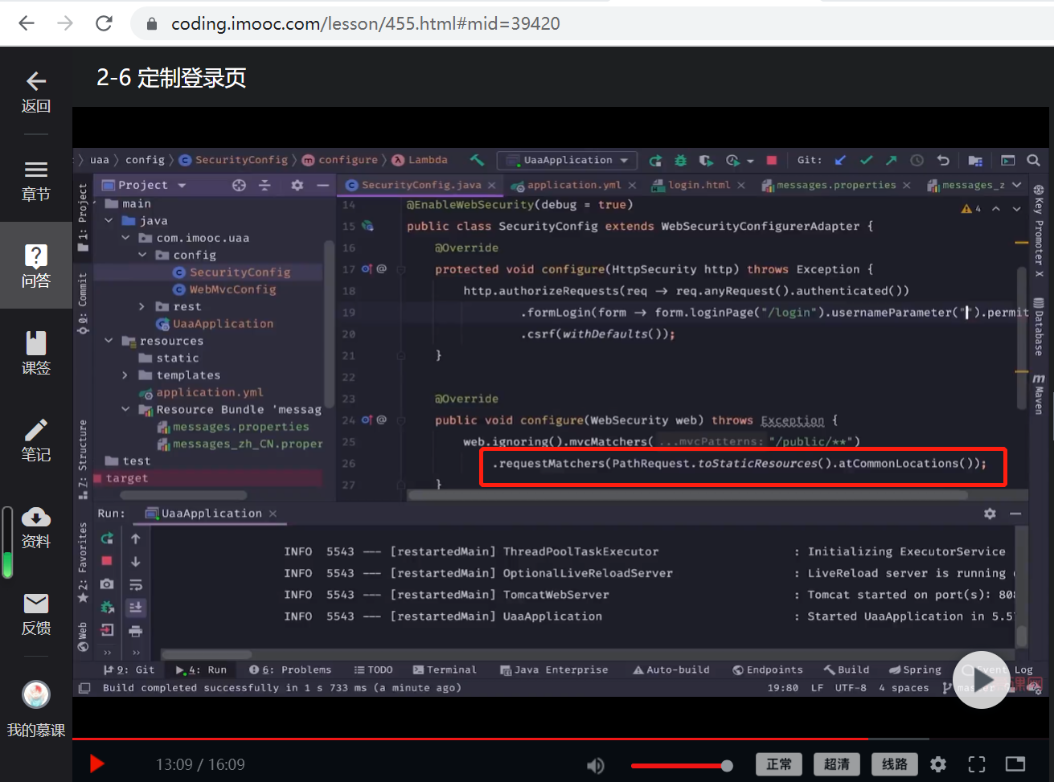Click the Run panel camera dump-threads icon
The width and height of the screenshot is (1054, 782).
pyautogui.click(x=107, y=584)
